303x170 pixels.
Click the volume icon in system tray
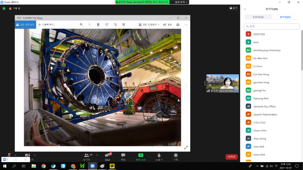(271, 166)
